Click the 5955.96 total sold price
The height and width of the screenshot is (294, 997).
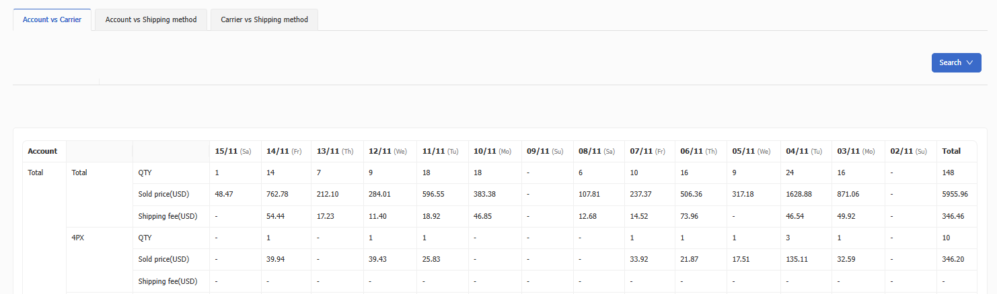(x=956, y=195)
